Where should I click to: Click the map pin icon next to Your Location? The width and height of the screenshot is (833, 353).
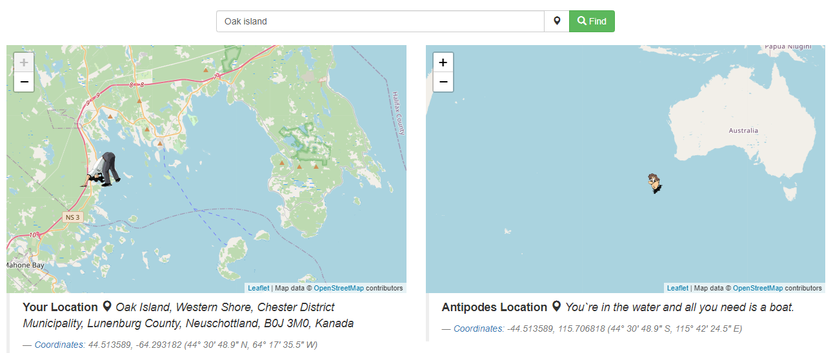107,307
